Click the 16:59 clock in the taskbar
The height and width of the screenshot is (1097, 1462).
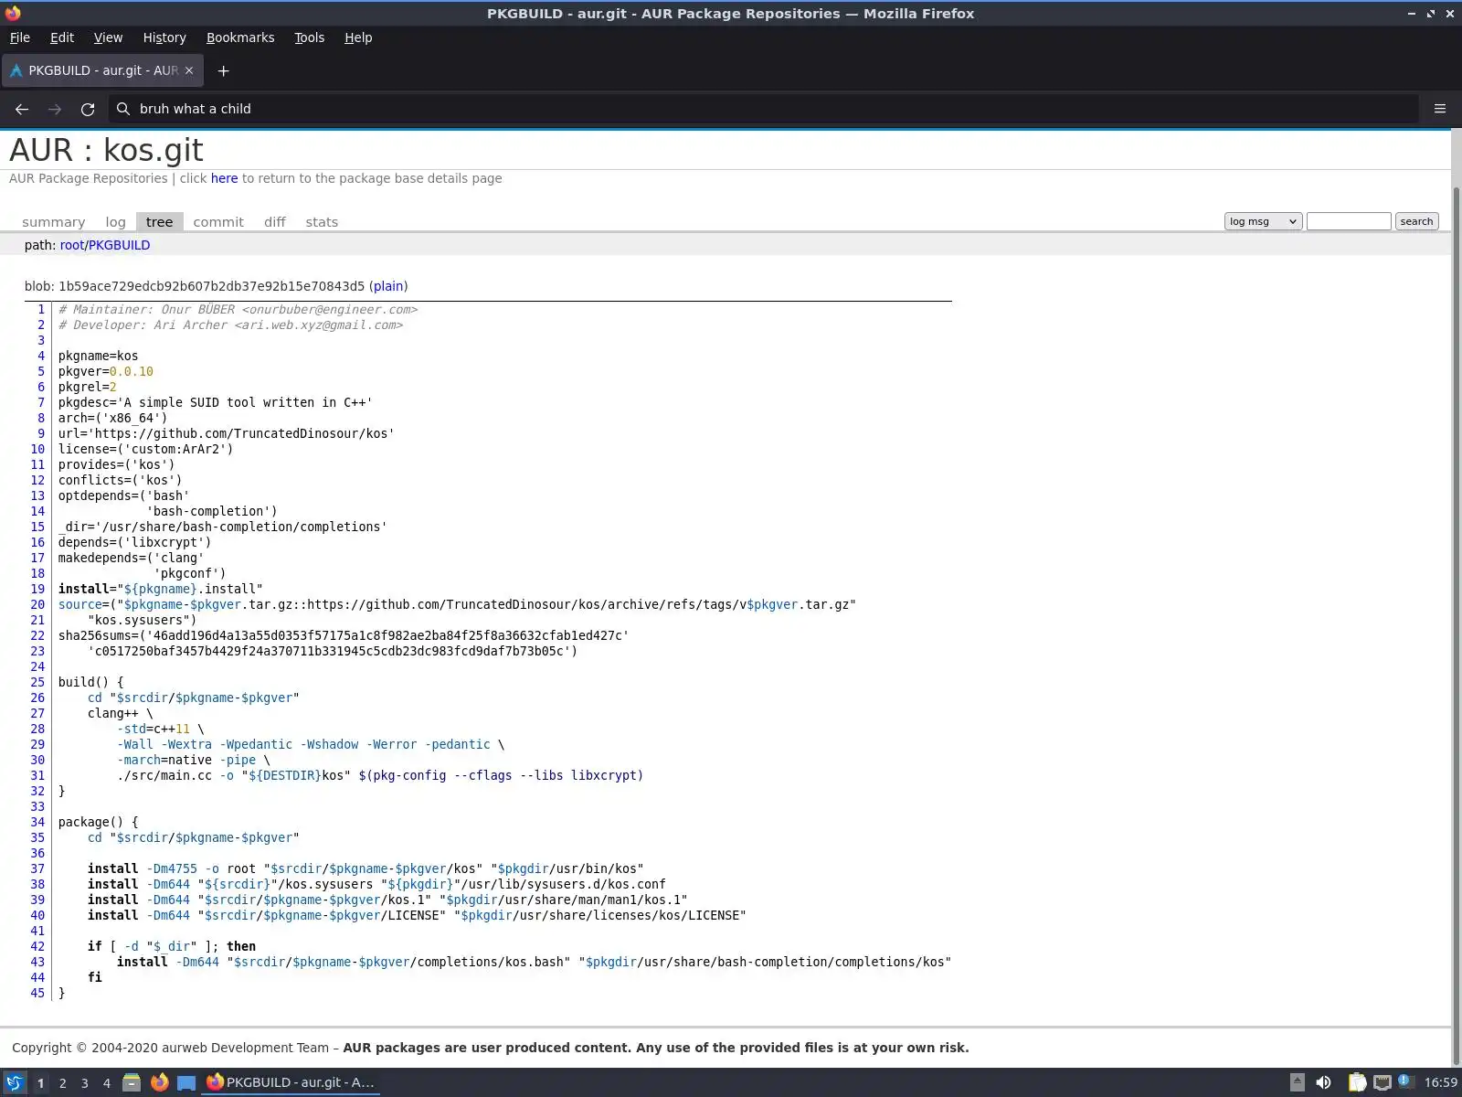[x=1440, y=1082]
